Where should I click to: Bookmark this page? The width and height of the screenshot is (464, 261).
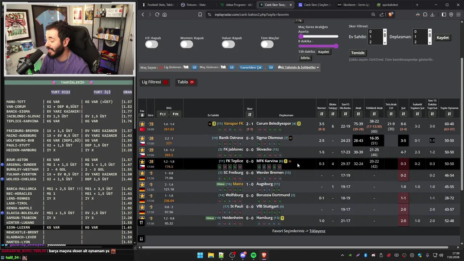pos(200,14)
